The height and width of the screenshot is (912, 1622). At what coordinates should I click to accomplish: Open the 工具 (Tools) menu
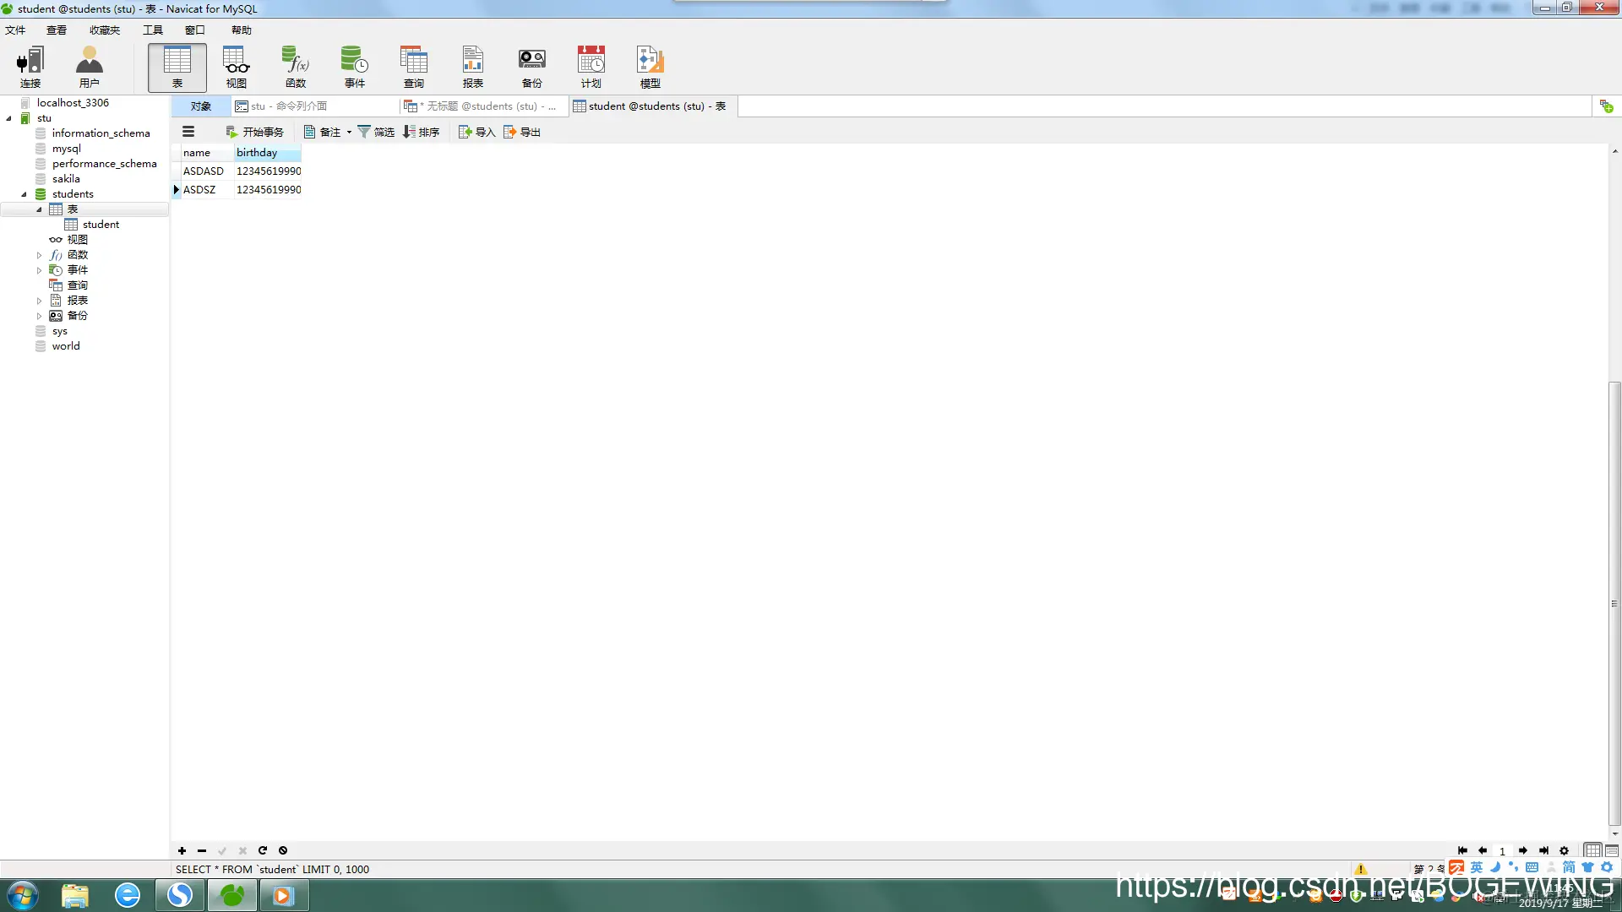[152, 30]
